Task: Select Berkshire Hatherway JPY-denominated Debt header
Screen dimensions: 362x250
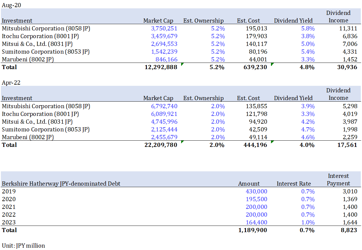Action: point(61,184)
